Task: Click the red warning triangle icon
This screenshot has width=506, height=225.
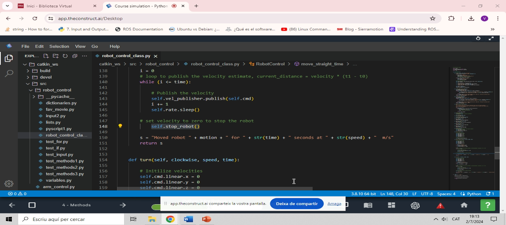Action: 440,205
